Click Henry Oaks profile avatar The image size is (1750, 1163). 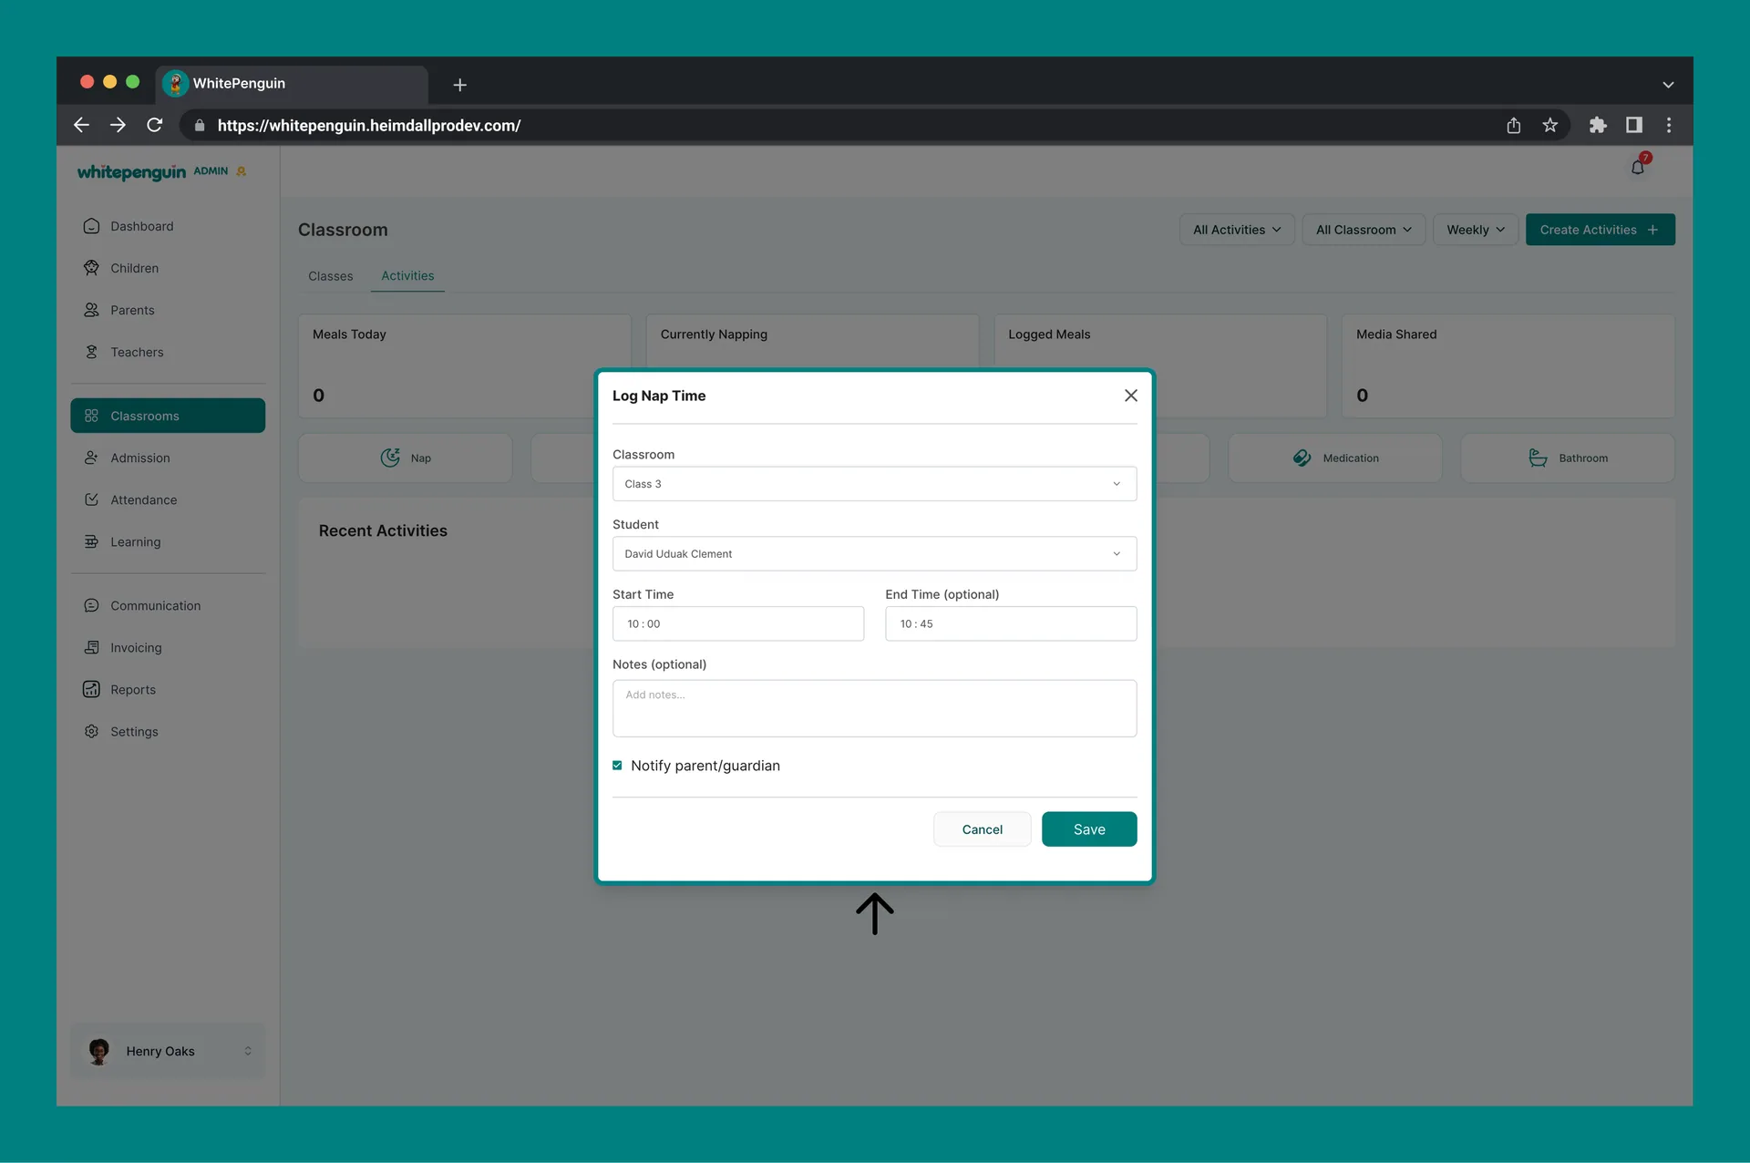coord(99,1051)
